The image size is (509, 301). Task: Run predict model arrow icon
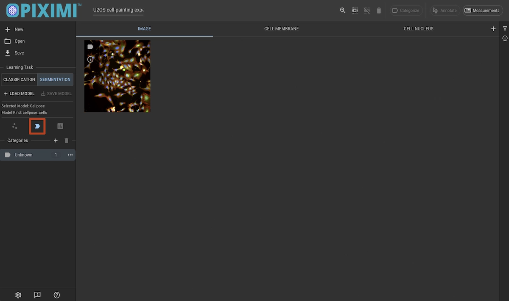37,126
